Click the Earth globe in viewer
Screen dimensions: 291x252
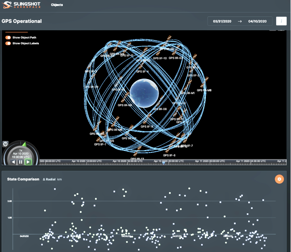(x=144, y=93)
